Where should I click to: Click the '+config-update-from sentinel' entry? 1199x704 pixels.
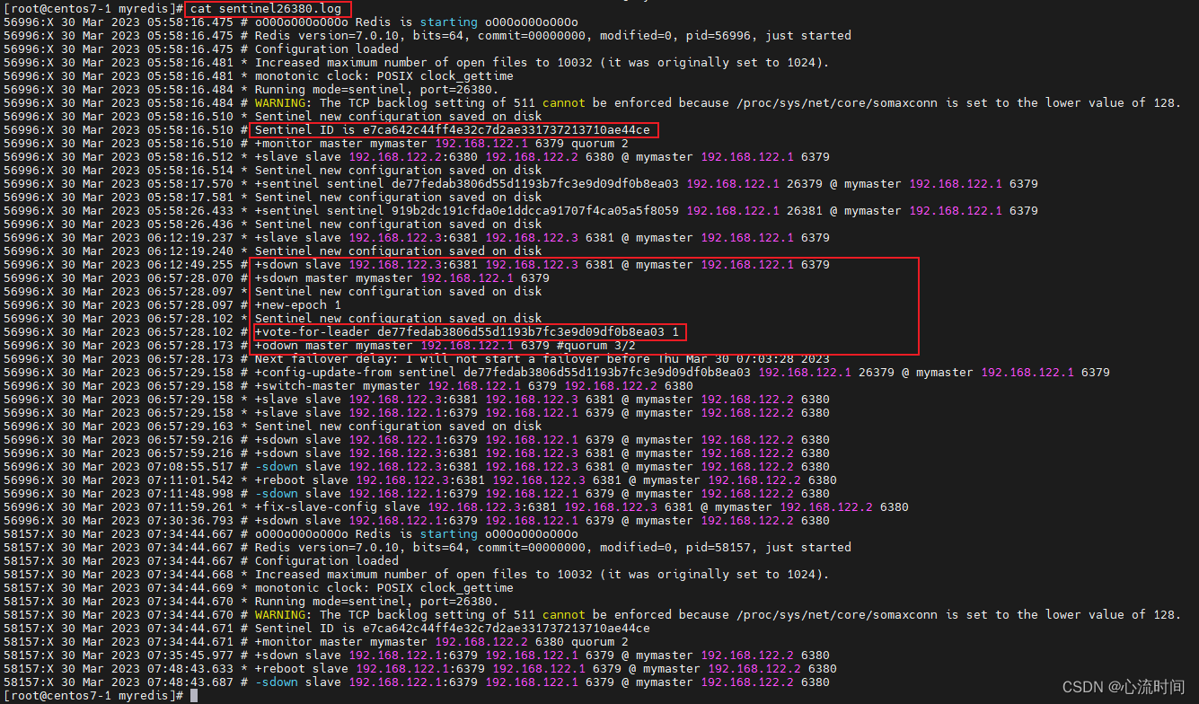click(x=682, y=373)
